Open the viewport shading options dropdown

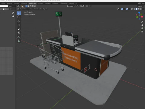coord(143,9)
